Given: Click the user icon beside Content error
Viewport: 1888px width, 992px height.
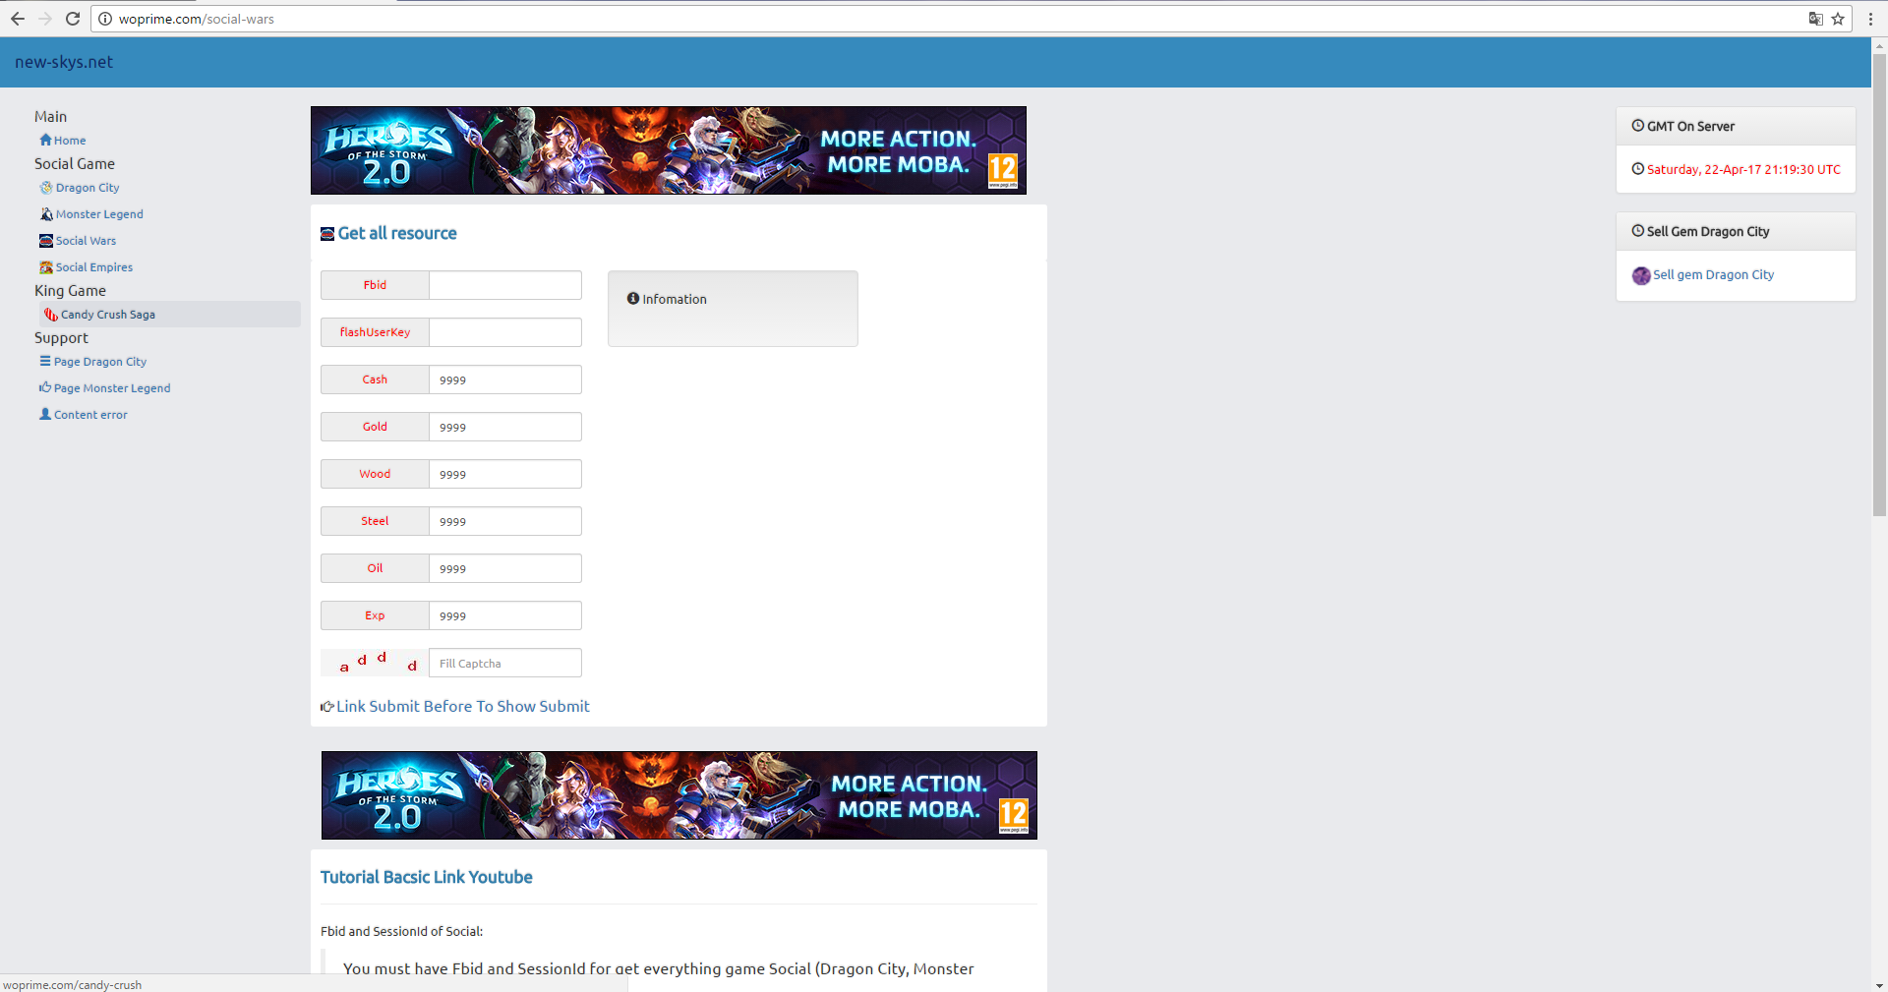Looking at the screenshot, I should pos(45,414).
